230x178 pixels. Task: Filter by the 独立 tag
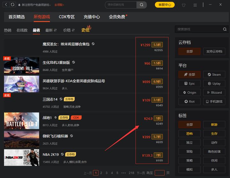(x=189, y=143)
